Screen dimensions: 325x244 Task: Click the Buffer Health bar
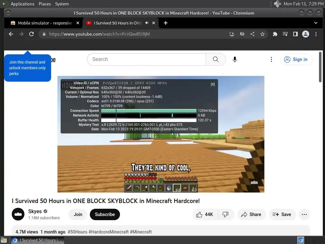pos(149,120)
